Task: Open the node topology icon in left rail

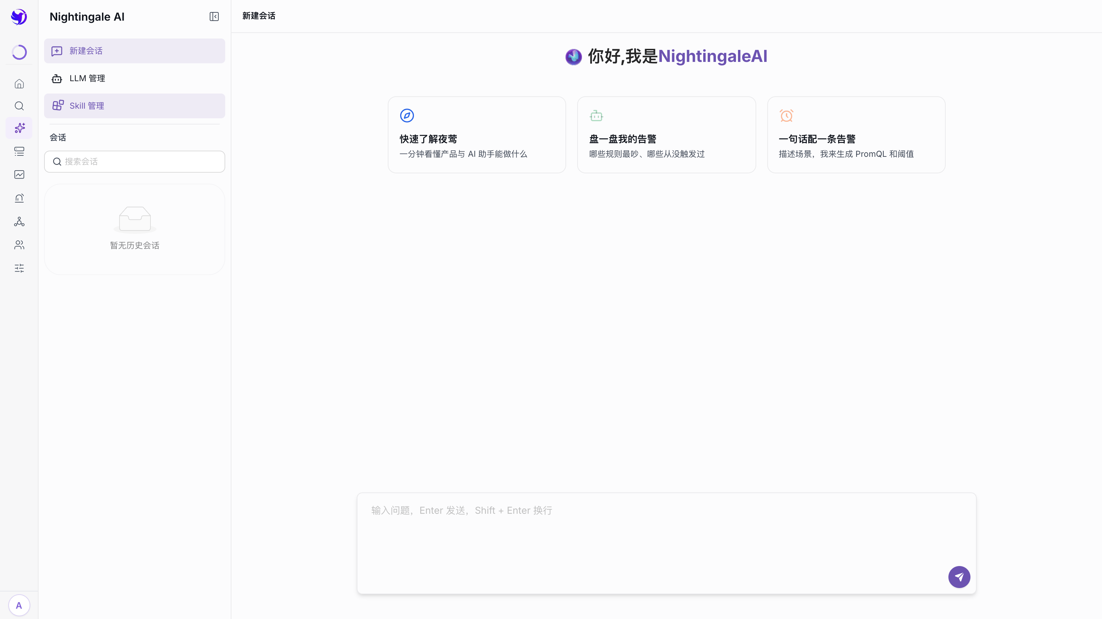Action: (19, 221)
